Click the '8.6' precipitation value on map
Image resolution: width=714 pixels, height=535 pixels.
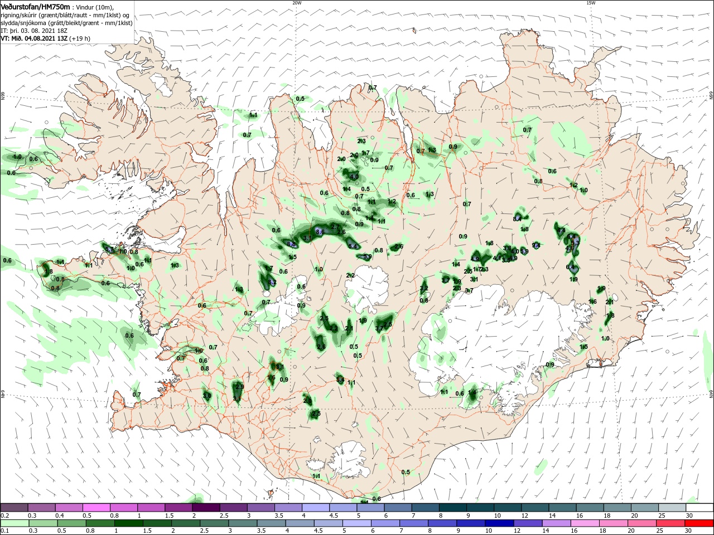pyautogui.click(x=320, y=232)
